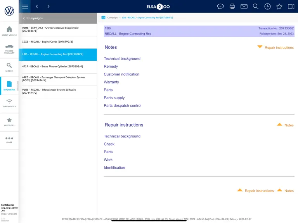Open history clock icon
The width and height of the screenshot is (298, 223).
point(267,7)
